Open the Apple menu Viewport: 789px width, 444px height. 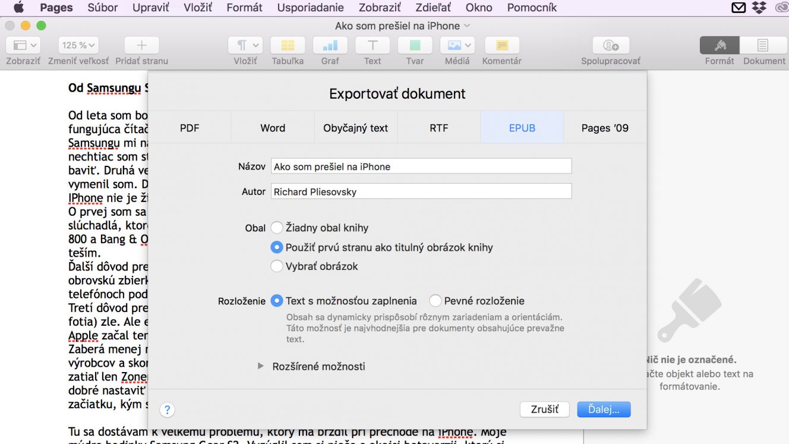18,8
